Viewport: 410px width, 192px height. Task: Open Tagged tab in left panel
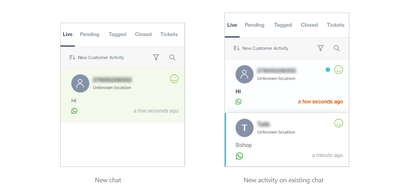point(117,34)
